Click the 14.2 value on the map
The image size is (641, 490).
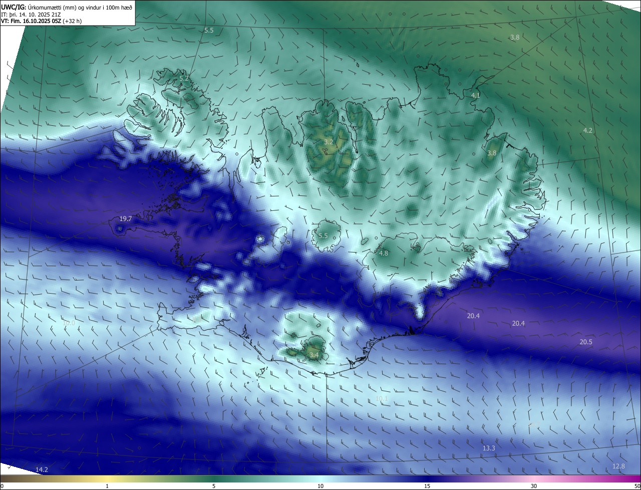point(42,469)
